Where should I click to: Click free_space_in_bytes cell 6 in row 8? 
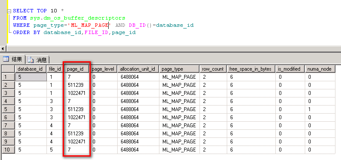[251, 134]
